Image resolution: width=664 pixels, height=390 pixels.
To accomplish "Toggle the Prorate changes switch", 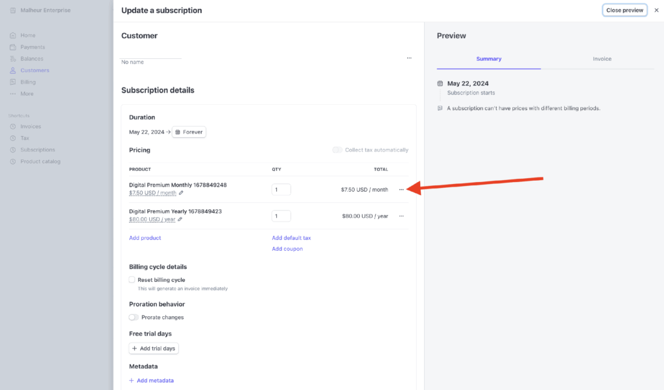I will 134,317.
